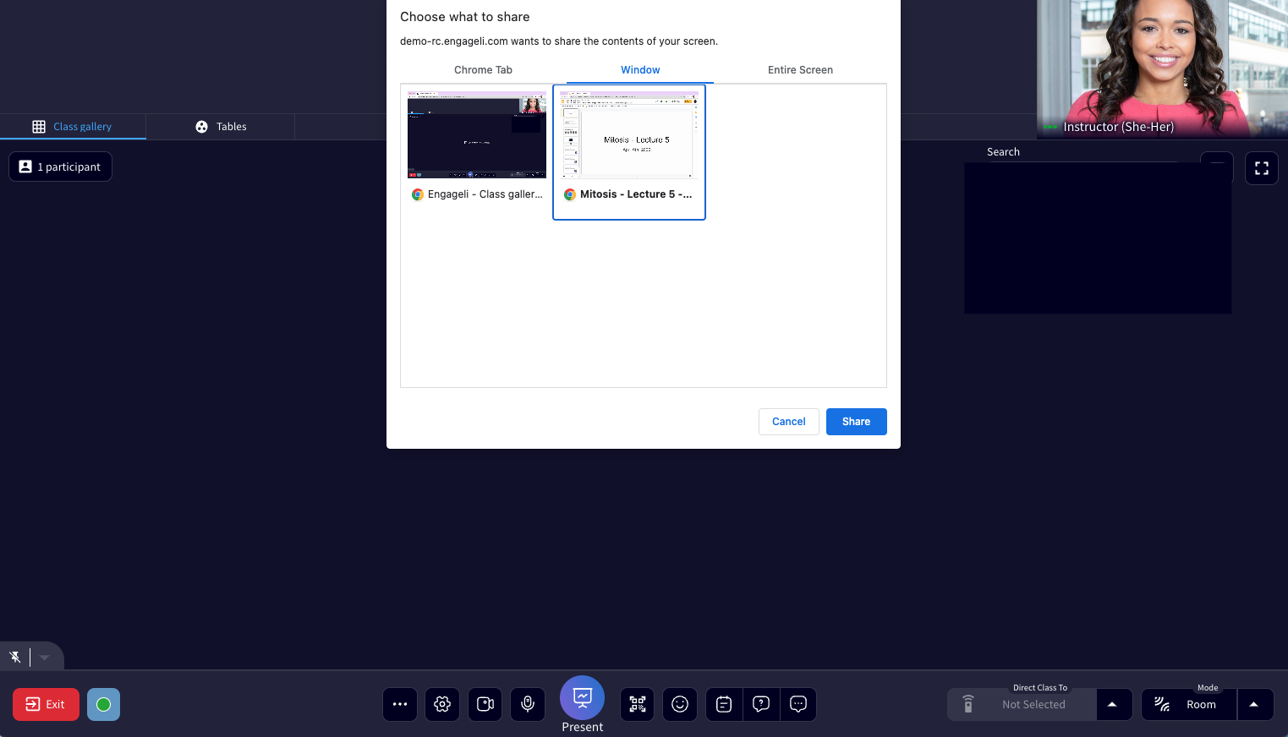This screenshot has width=1288, height=737.
Task: Open the more options ellipsis icon
Action: point(399,704)
